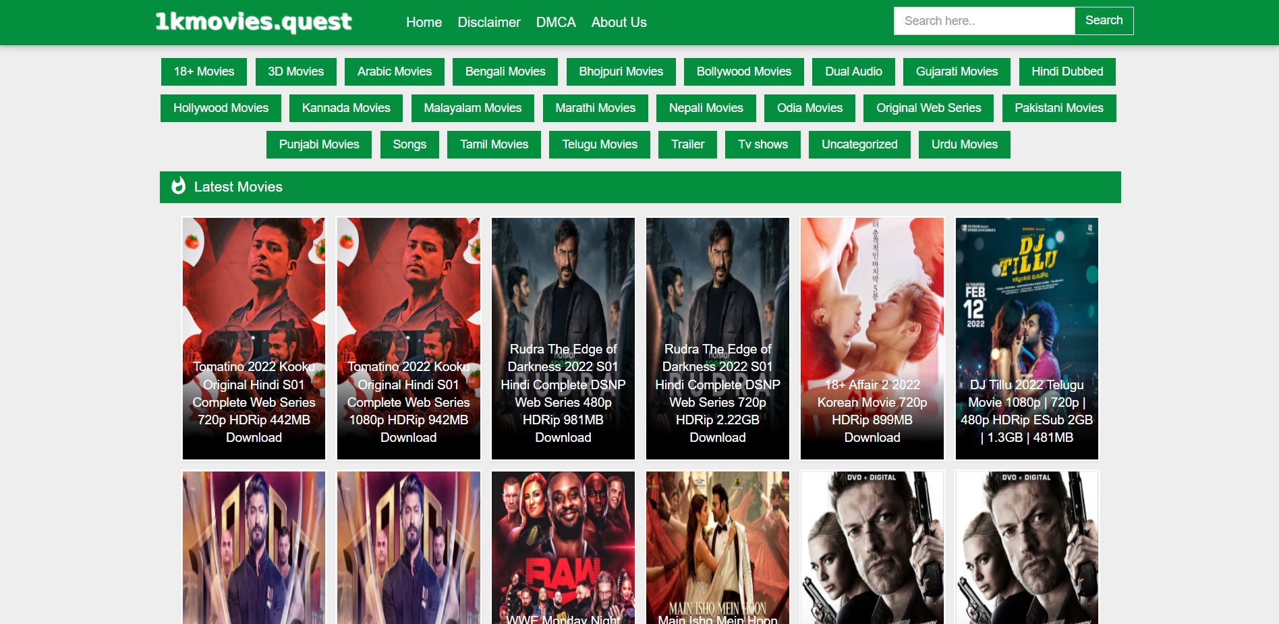Open the Hindi Dubbed category
The image size is (1279, 624).
coord(1067,72)
